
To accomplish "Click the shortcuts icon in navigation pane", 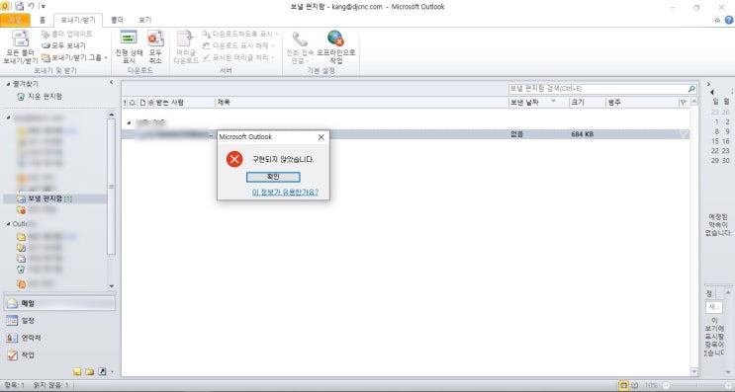I will click(102, 372).
